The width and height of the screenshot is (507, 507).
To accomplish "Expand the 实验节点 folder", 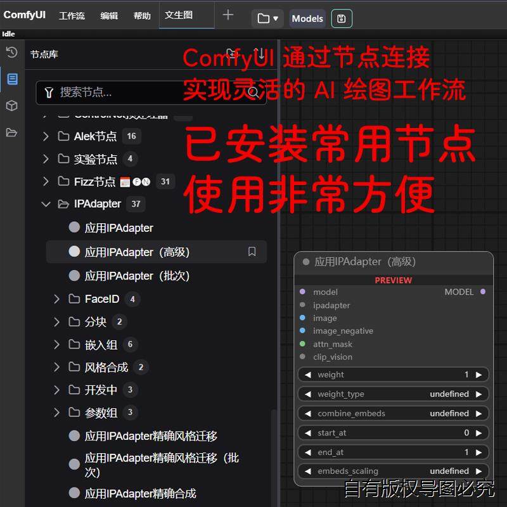I will tap(46, 159).
